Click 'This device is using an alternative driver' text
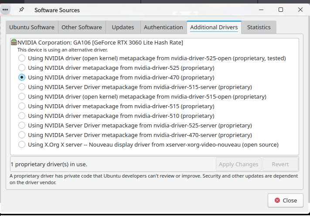 click(x=62, y=50)
